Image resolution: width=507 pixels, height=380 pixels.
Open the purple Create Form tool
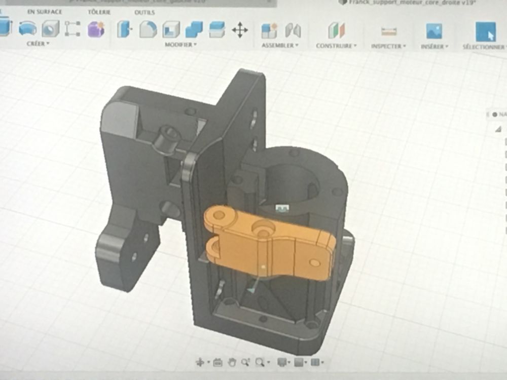[x=96, y=29]
